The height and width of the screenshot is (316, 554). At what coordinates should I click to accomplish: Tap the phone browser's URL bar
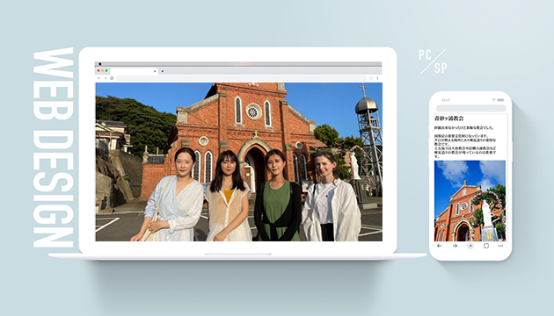pos(471,108)
